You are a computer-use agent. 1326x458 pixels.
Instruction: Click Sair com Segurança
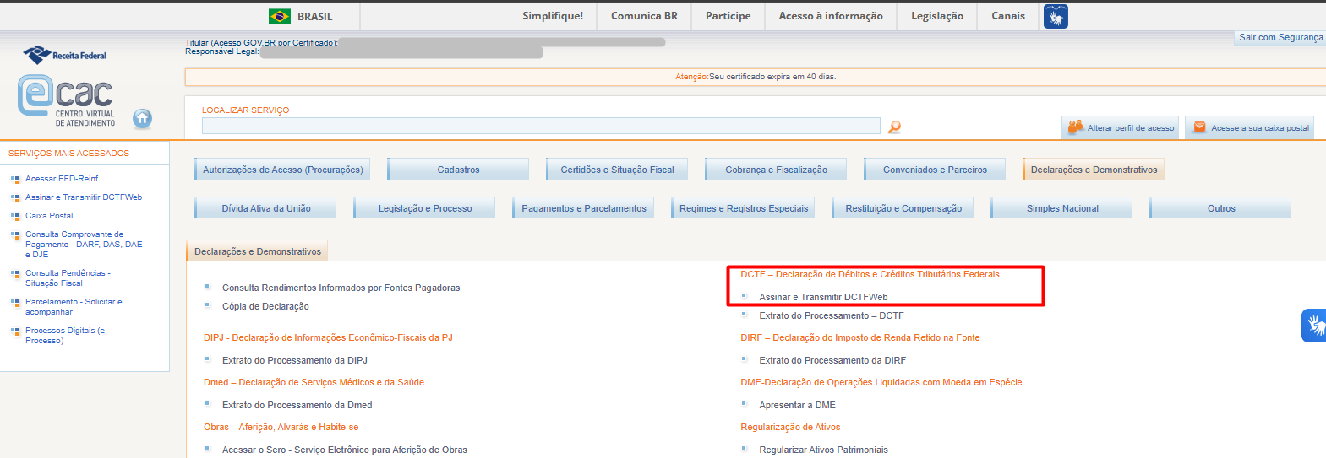[x=1281, y=37]
